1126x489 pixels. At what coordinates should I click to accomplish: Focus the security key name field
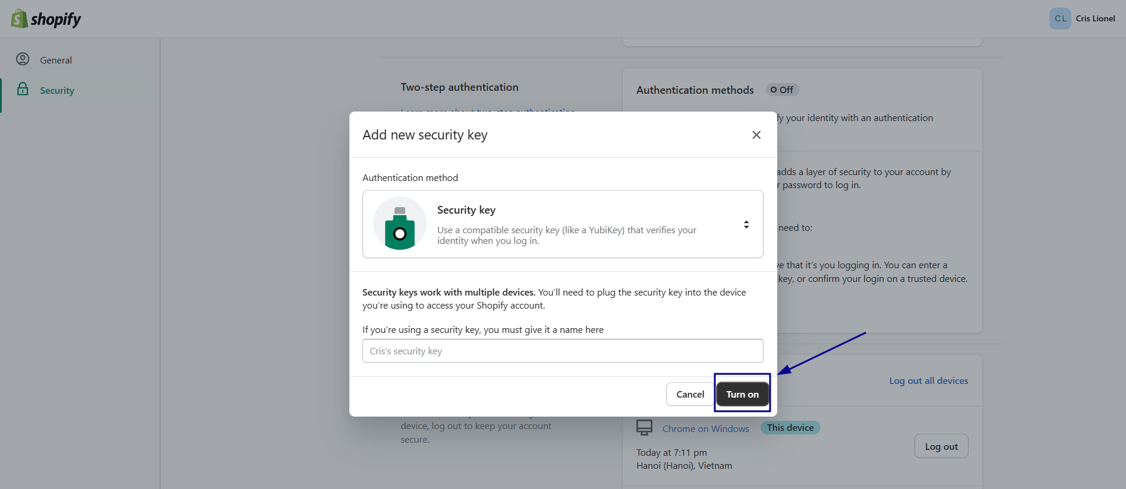(563, 351)
